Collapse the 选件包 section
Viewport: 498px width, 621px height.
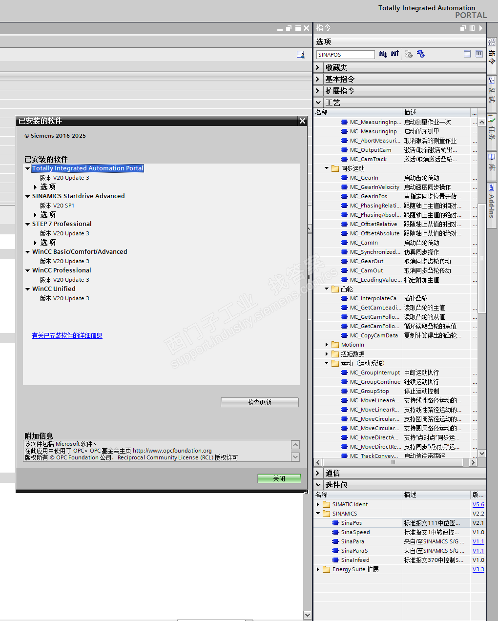pyautogui.click(x=318, y=485)
